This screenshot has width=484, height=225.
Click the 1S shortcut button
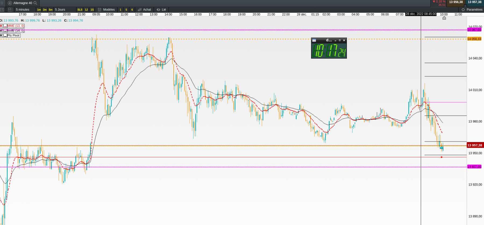click(x=92, y=10)
